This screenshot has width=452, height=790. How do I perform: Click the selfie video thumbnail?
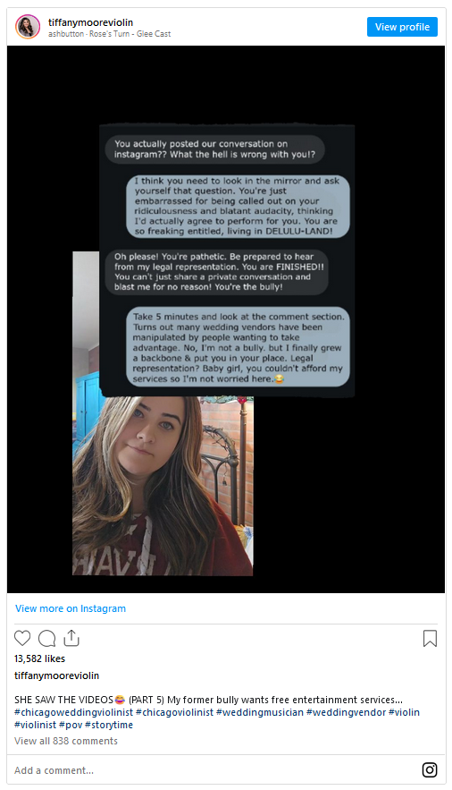click(163, 486)
